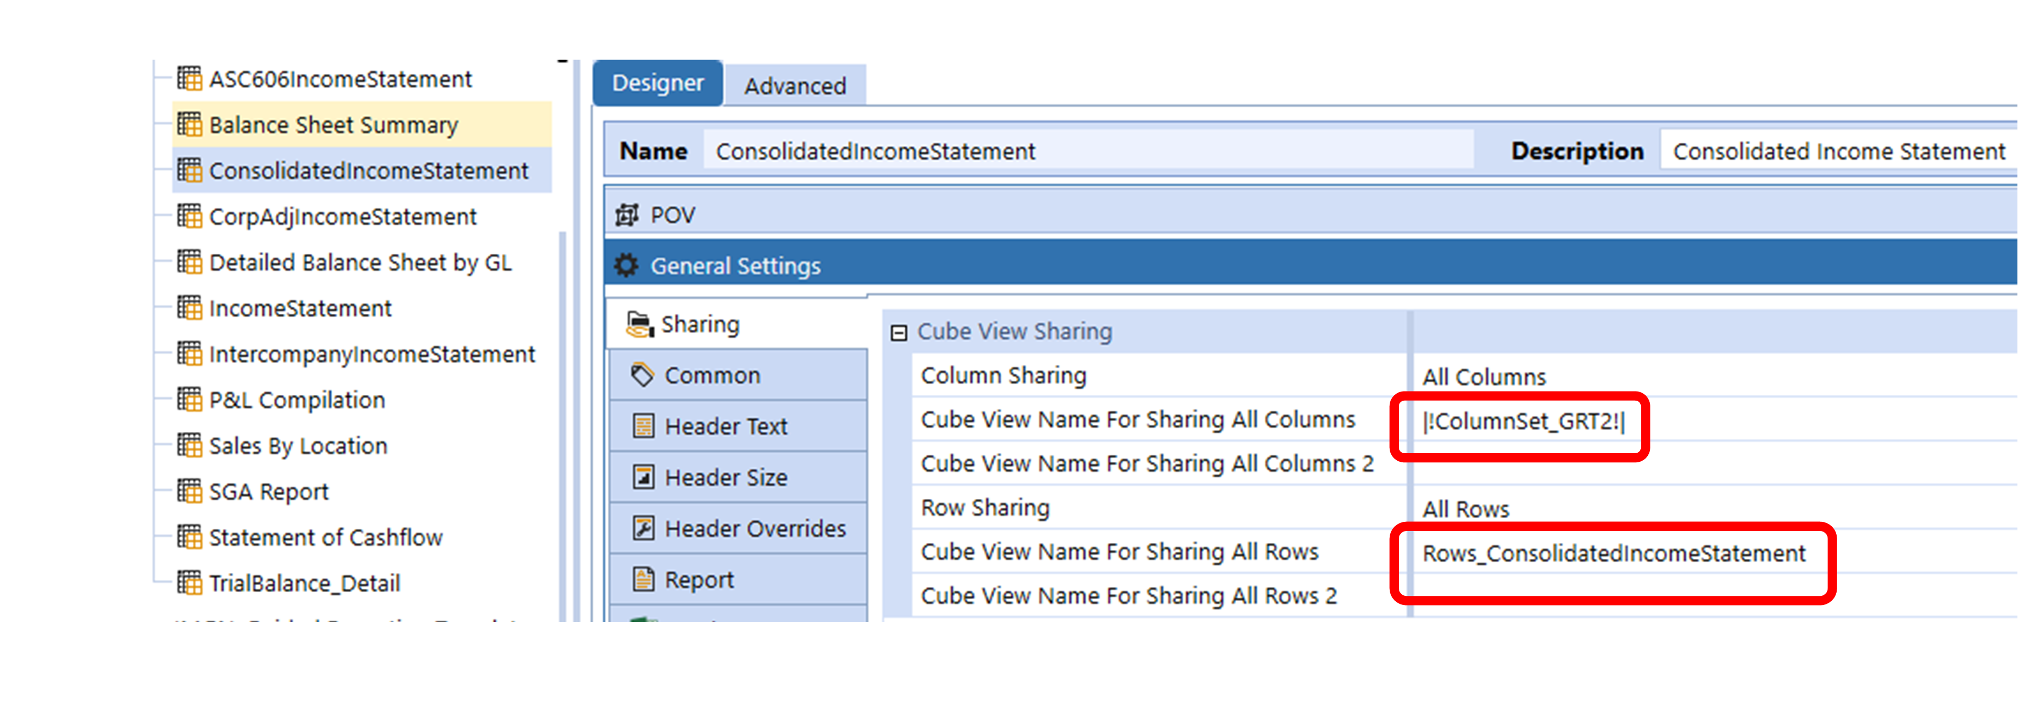
Task: Select SGA Report in the tree
Action: click(269, 491)
